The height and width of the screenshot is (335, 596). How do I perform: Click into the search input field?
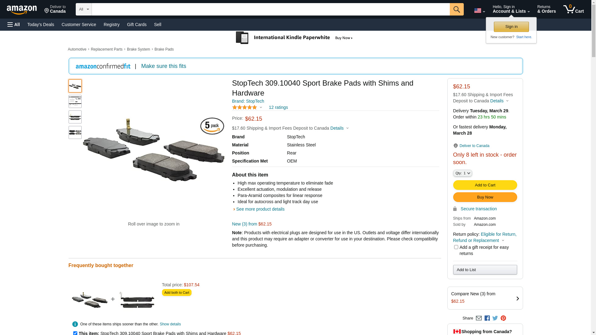pos(270,9)
